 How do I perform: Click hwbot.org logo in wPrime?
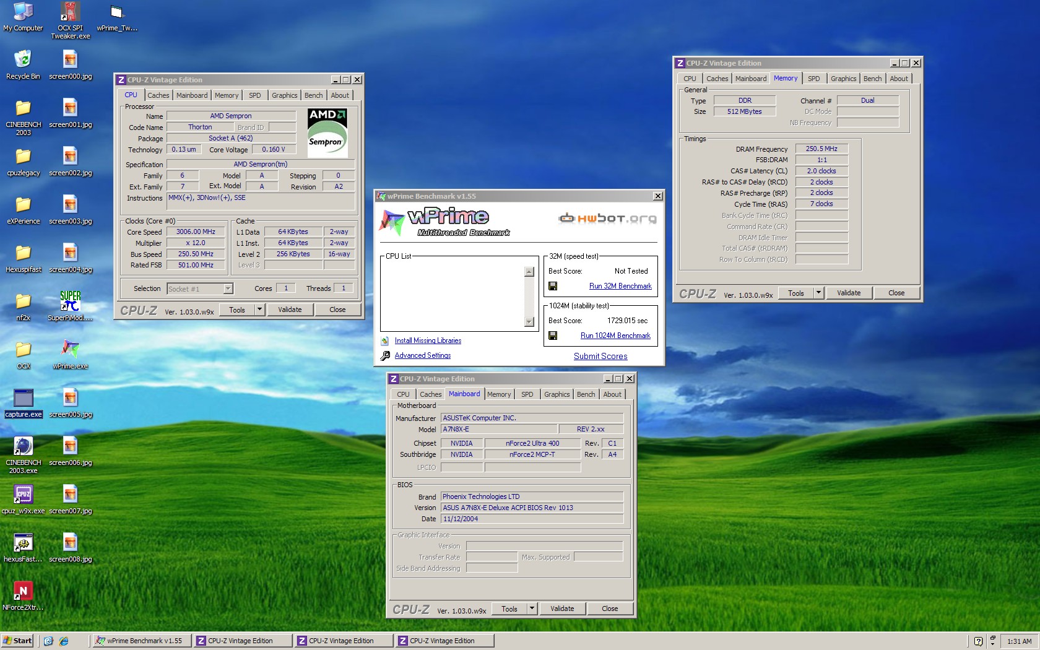pos(607,218)
